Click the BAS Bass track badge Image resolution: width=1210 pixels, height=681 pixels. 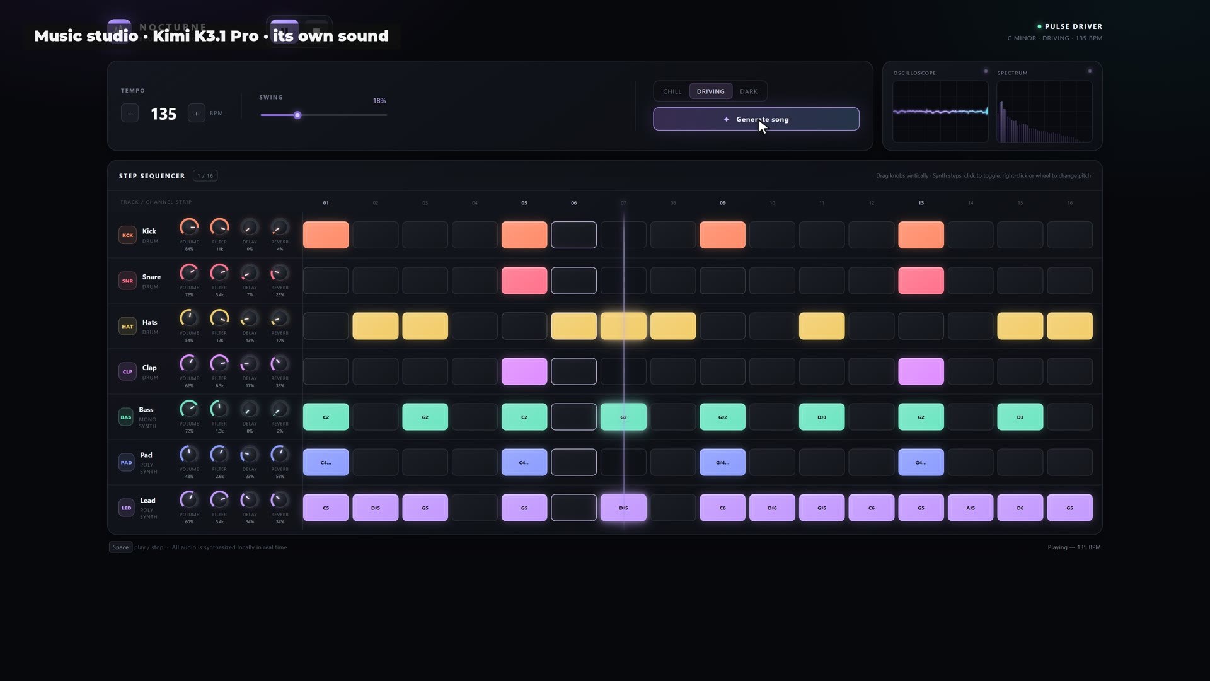coord(126,417)
